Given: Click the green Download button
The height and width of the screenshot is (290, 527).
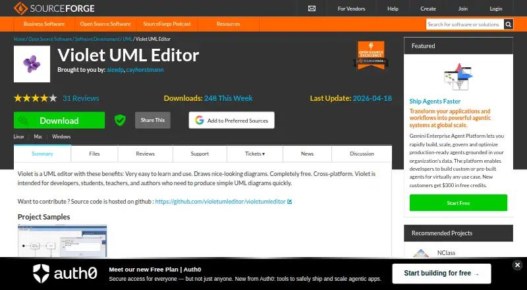Looking at the screenshot, I should click(x=59, y=120).
